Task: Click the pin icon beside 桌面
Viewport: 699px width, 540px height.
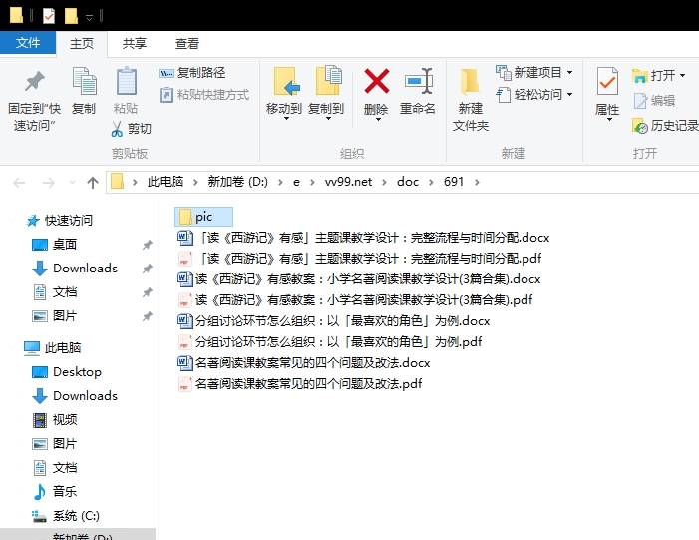Action: click(x=148, y=245)
